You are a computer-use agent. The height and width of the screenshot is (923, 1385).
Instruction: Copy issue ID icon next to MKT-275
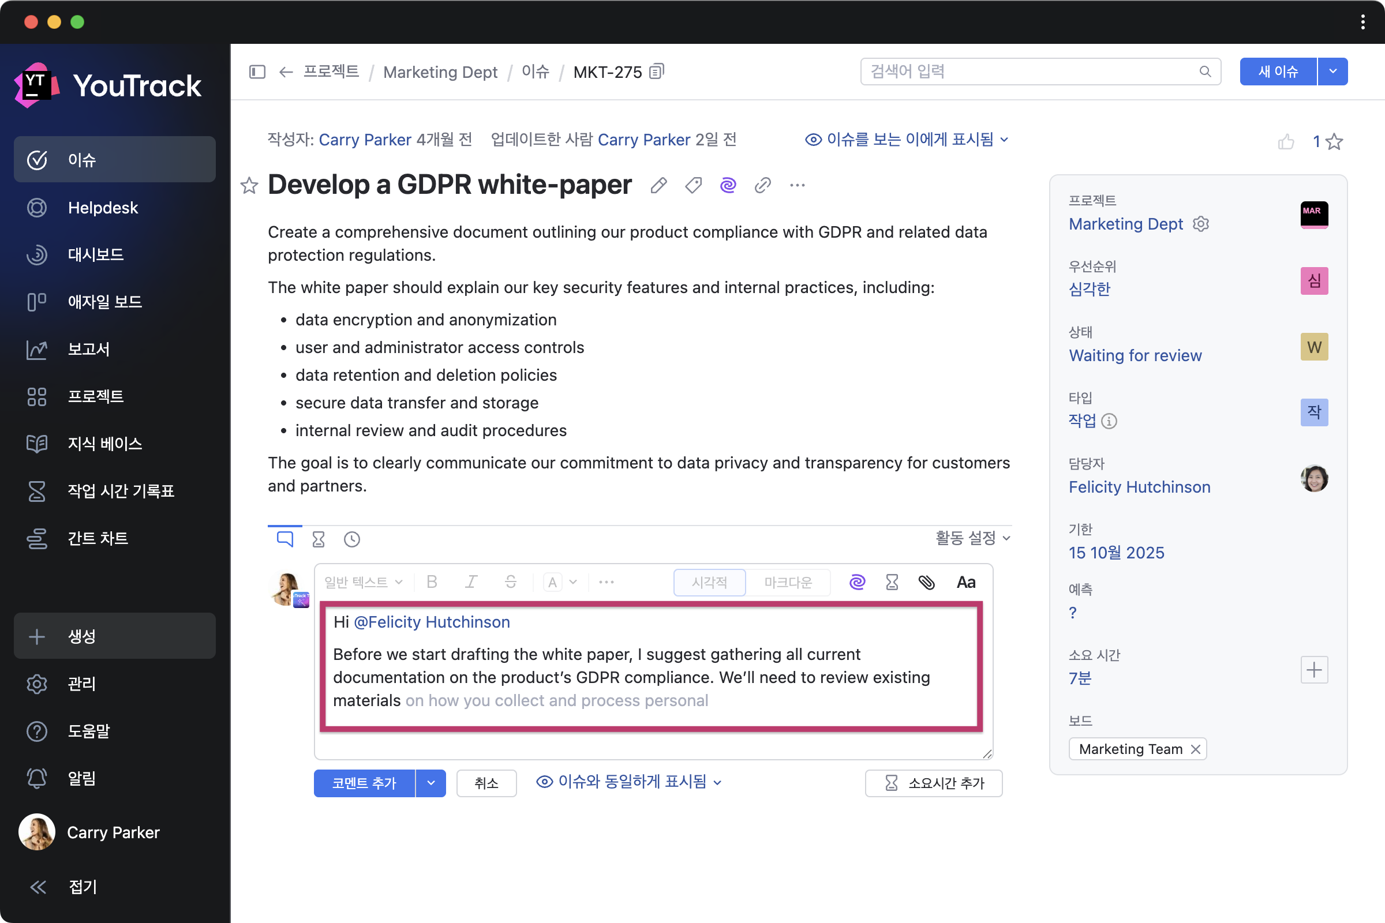(656, 72)
